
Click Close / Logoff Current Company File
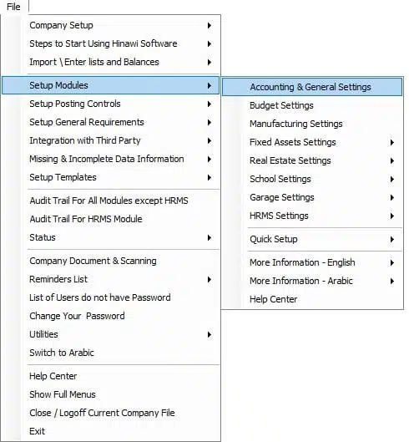click(110, 413)
